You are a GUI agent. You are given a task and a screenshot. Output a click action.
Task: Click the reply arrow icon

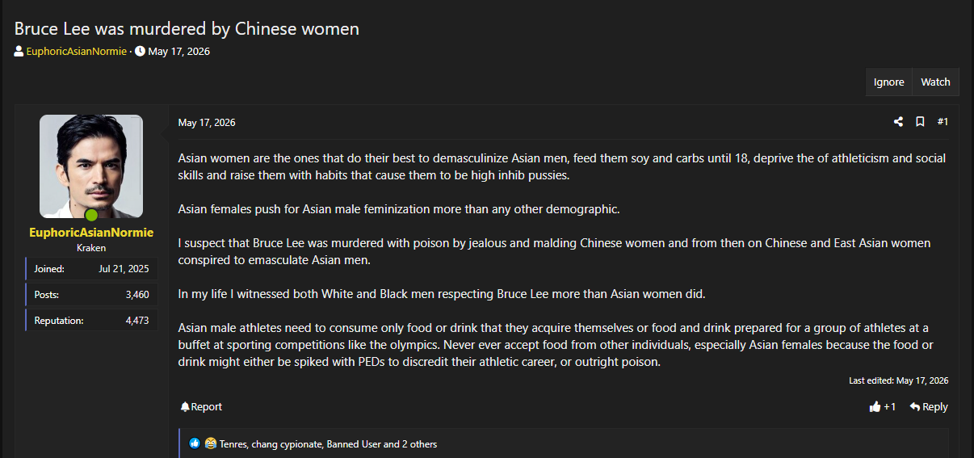coord(914,407)
